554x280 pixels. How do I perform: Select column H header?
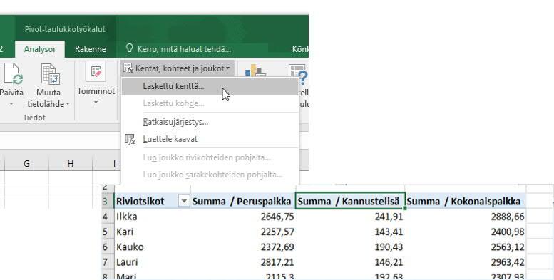point(71,163)
